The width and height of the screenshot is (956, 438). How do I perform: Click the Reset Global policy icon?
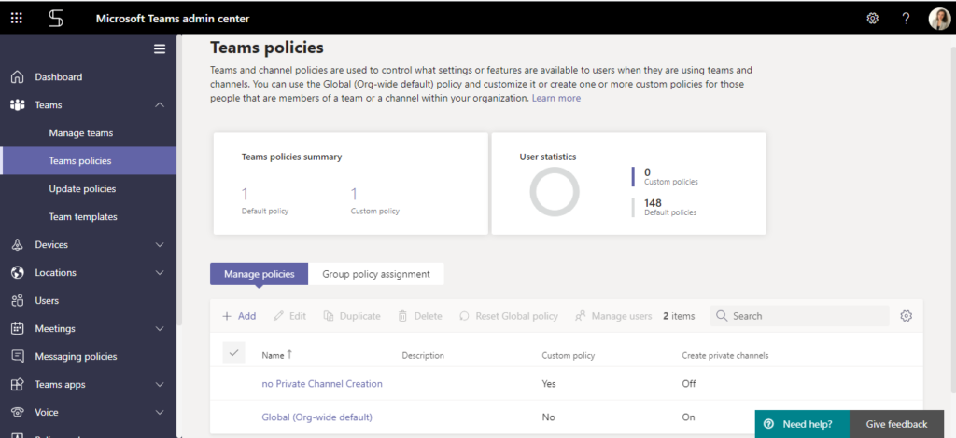tap(465, 316)
